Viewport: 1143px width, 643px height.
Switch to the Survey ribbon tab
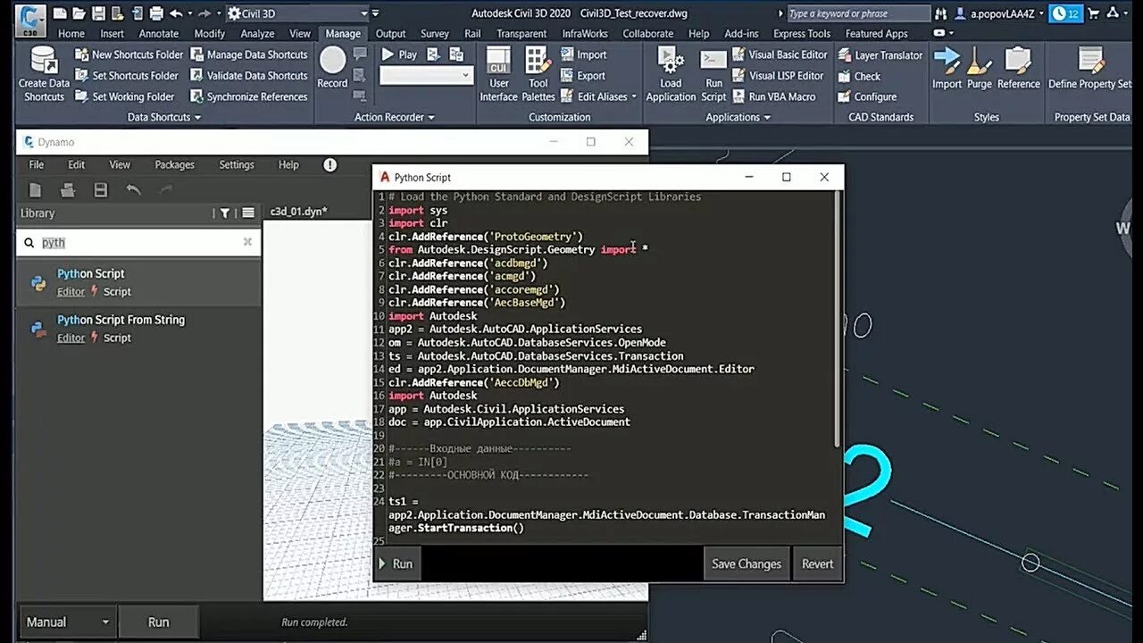point(435,34)
